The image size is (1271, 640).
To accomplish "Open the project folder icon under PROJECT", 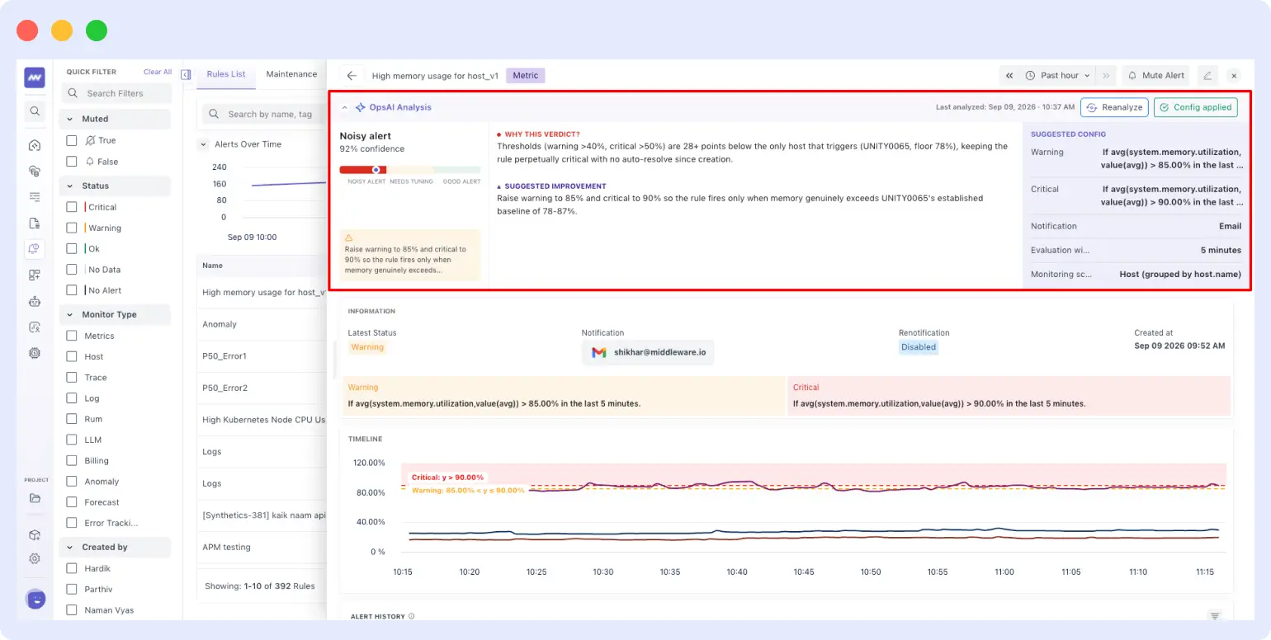I will pyautogui.click(x=35, y=498).
